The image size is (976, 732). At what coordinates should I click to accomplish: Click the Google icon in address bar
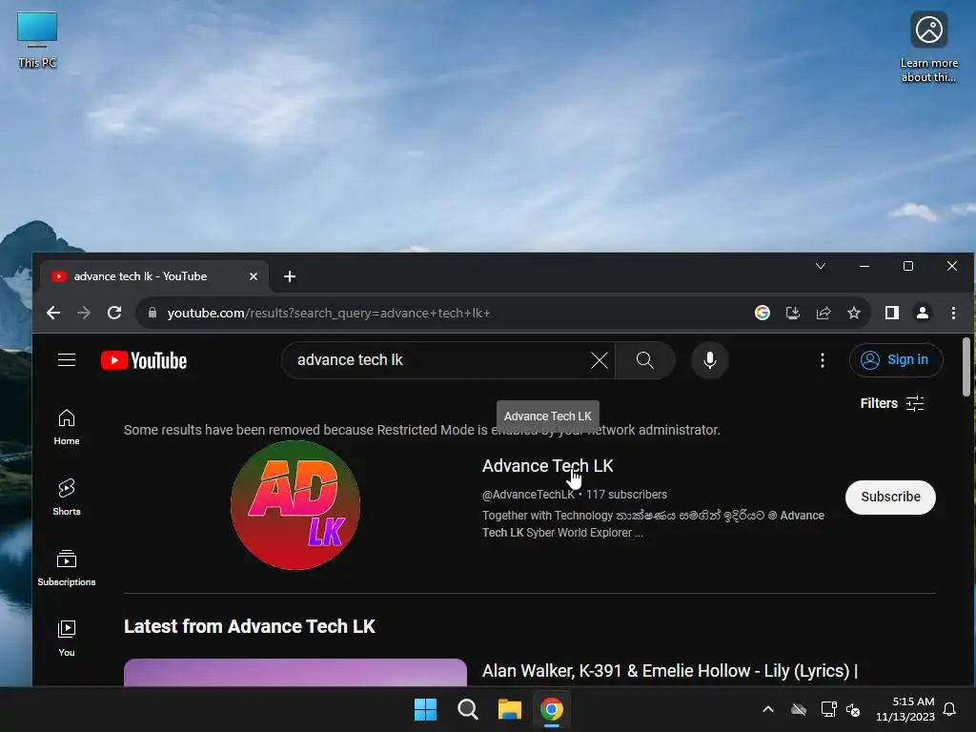(x=762, y=313)
